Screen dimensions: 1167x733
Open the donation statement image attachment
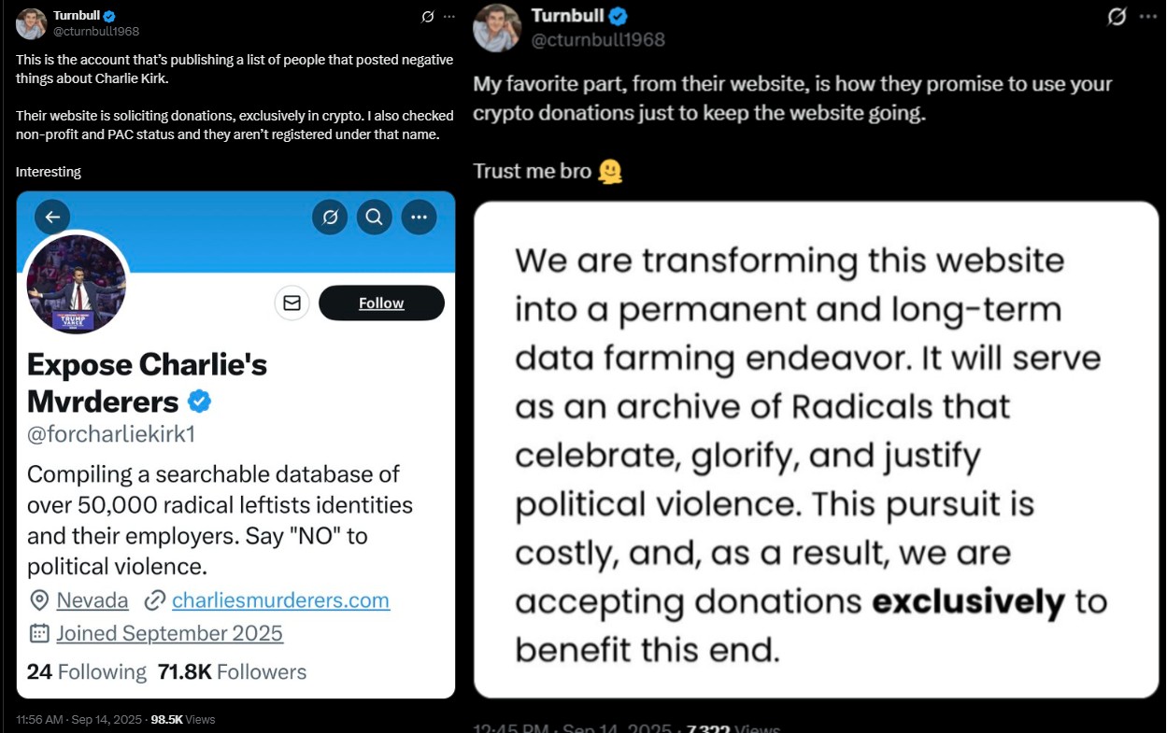point(816,449)
